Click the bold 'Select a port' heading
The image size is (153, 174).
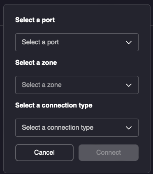coord(35,20)
